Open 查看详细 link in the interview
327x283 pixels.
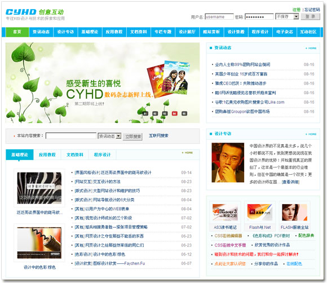pos(290,182)
